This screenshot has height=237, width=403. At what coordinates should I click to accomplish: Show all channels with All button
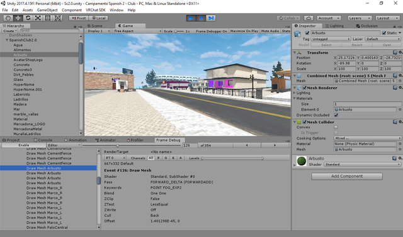coord(151,158)
